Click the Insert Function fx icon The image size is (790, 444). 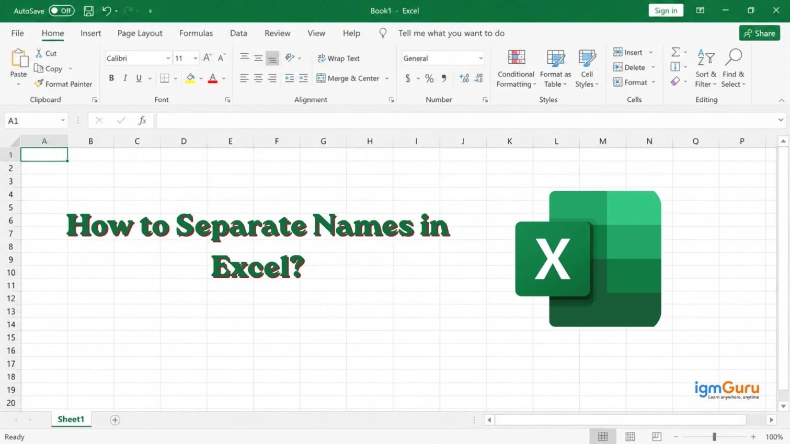pos(142,121)
